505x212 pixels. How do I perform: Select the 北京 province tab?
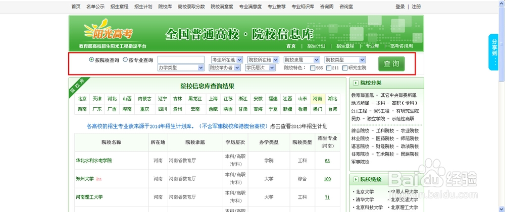point(82,99)
